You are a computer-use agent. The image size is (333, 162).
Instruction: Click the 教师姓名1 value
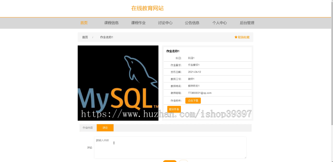tap(194, 86)
